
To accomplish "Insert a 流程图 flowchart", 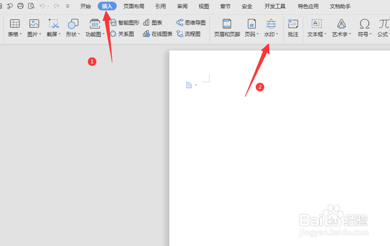I will [x=188, y=34].
